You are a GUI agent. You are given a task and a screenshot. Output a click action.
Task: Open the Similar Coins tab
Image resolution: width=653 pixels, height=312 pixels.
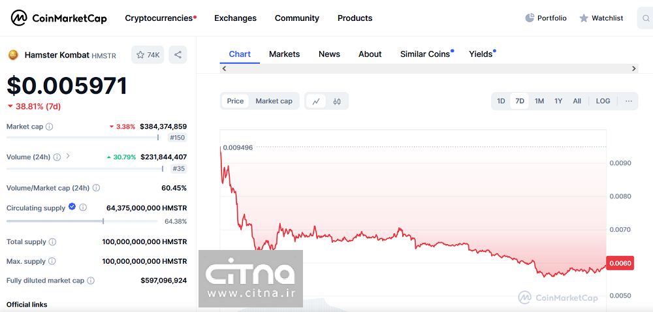pyautogui.click(x=425, y=54)
